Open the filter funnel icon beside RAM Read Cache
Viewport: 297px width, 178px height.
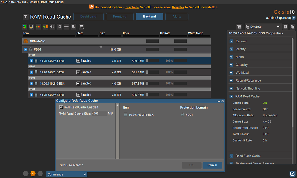pyautogui.click(x=26, y=17)
